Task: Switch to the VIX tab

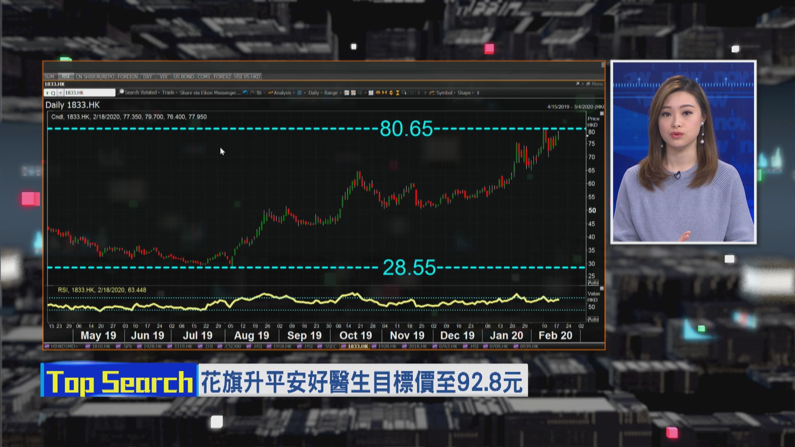Action: click(164, 77)
